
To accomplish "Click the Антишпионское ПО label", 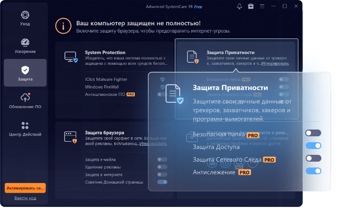I will coord(105,94).
